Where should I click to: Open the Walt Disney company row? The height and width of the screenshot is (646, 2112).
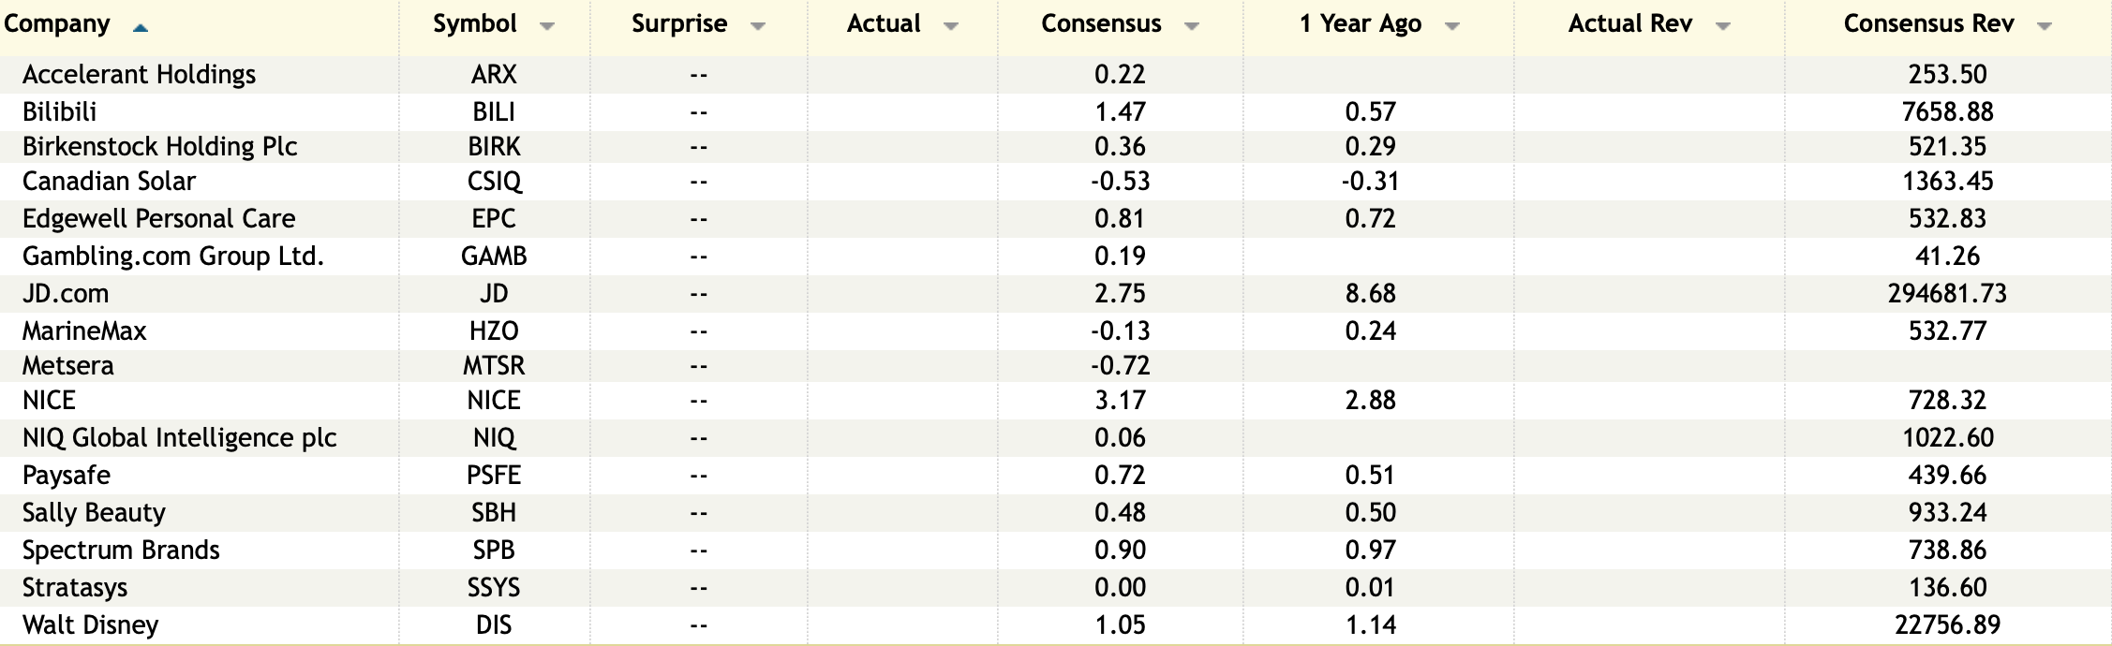pos(91,624)
